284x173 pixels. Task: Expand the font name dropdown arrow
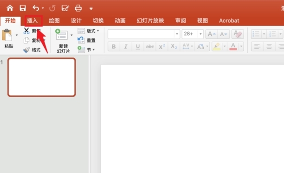click(x=177, y=34)
